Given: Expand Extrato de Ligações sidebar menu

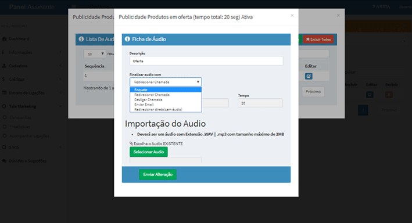Looking at the screenshot, I should pyautogui.click(x=31, y=93).
